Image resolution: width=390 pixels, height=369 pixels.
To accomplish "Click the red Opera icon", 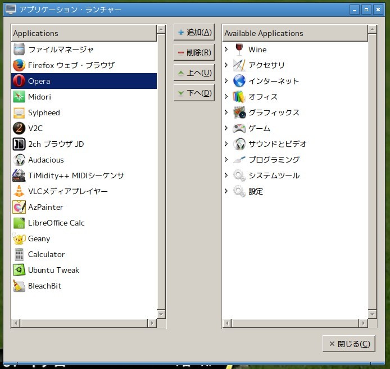I will pos(19,81).
